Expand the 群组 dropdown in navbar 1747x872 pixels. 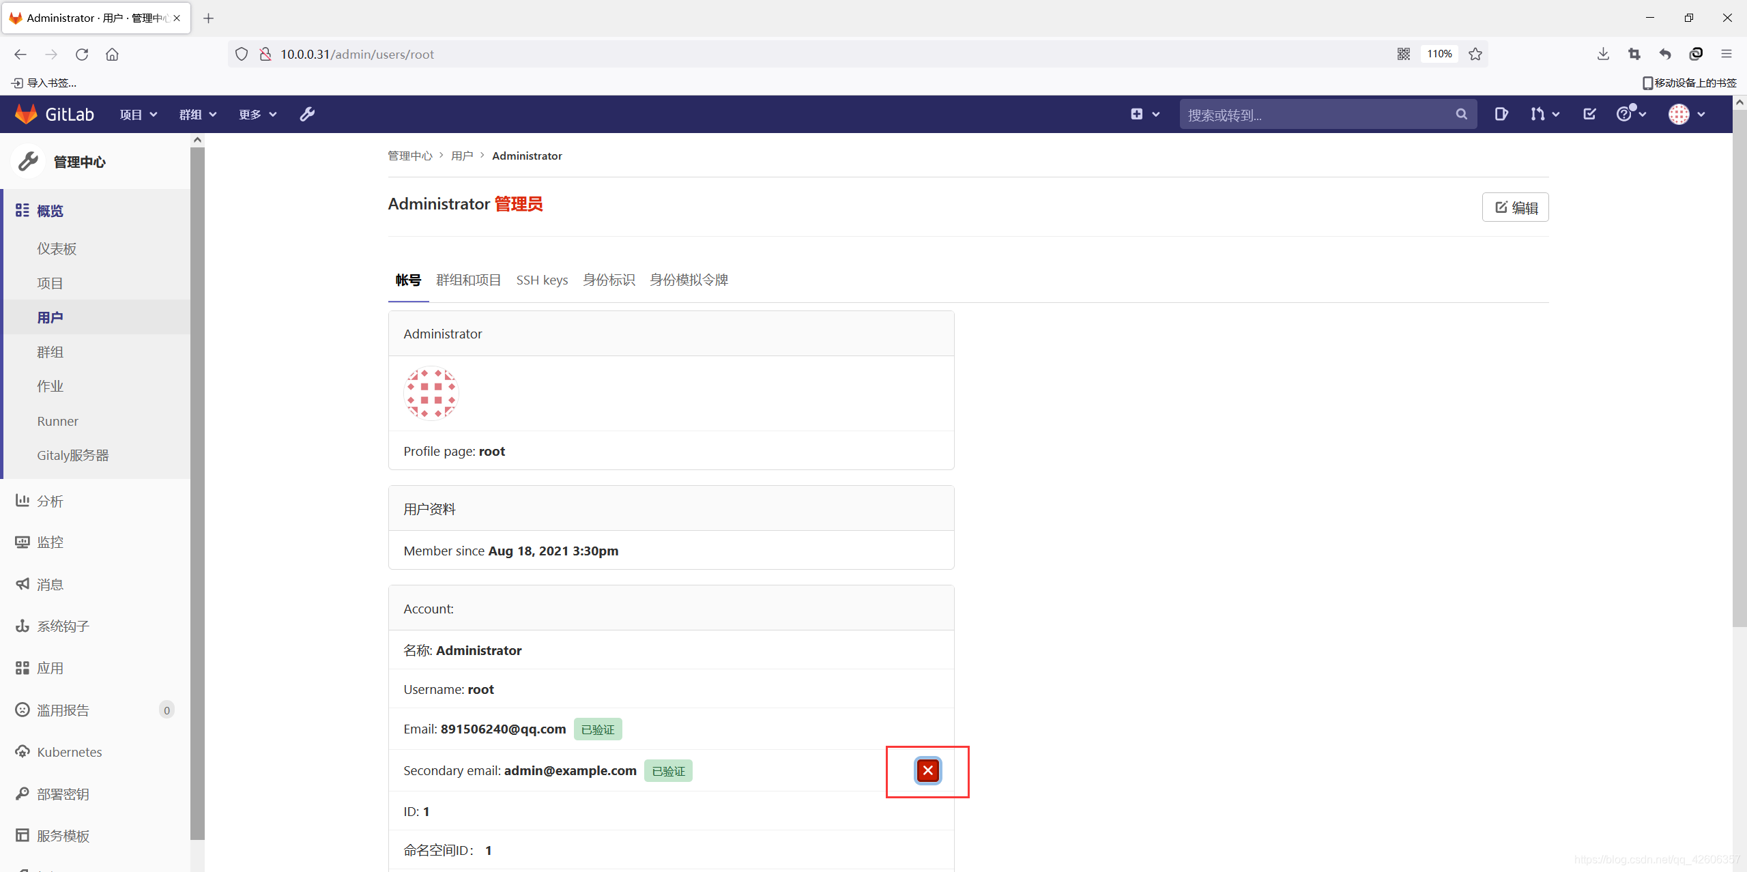click(x=197, y=114)
